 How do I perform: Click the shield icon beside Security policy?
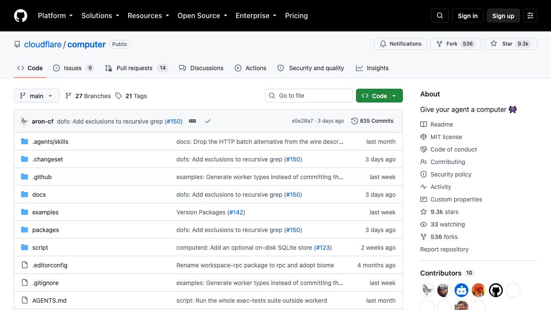point(424,174)
